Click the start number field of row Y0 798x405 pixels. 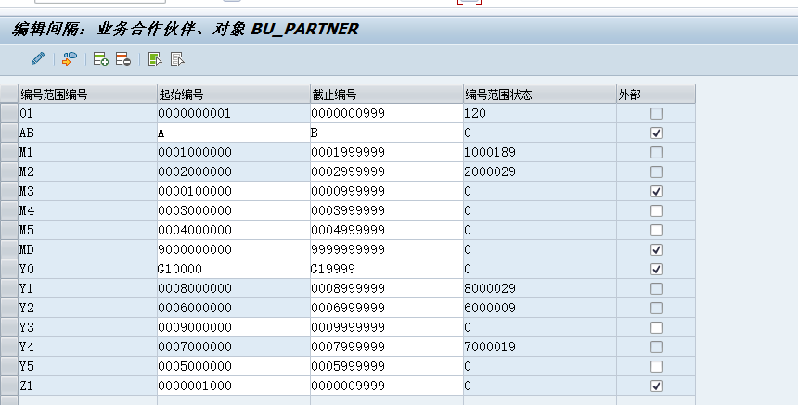[233, 269]
